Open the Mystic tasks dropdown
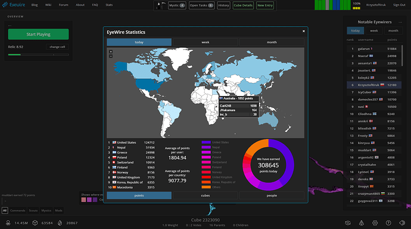 (177, 5)
